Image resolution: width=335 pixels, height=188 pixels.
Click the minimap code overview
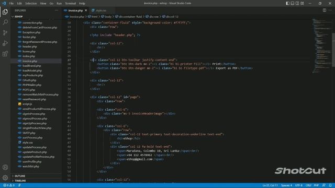tap(321, 46)
